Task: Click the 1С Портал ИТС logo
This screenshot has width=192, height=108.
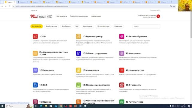Action: coord(41,16)
